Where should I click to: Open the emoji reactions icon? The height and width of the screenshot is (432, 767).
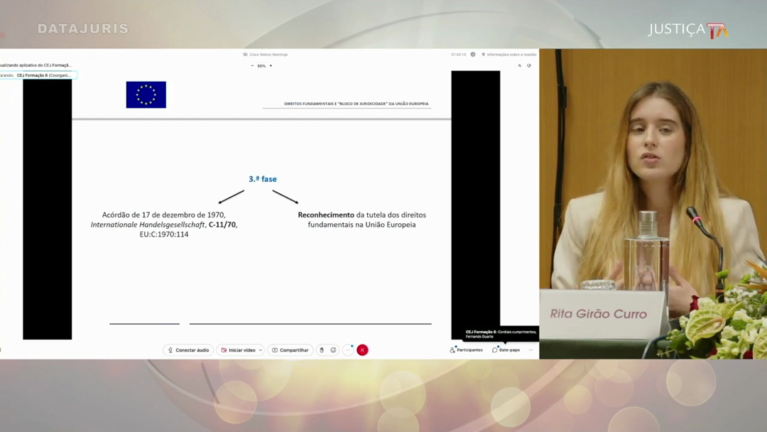(x=333, y=350)
